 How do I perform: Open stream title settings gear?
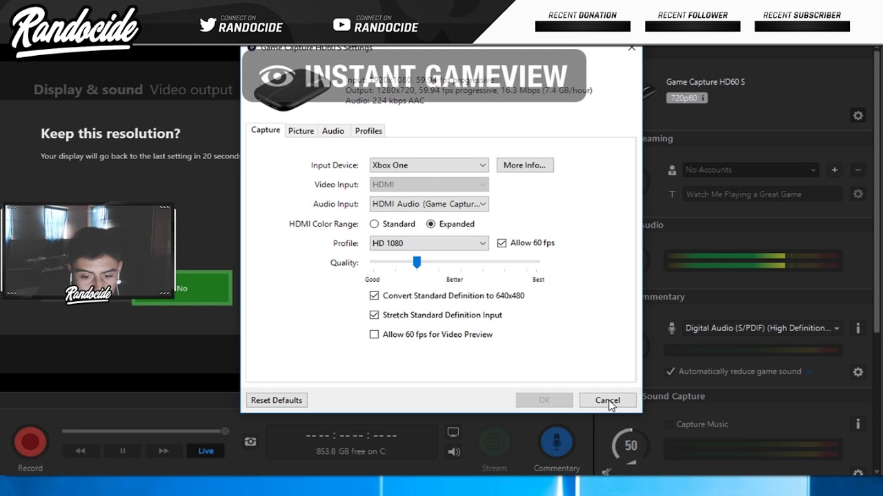(x=858, y=194)
